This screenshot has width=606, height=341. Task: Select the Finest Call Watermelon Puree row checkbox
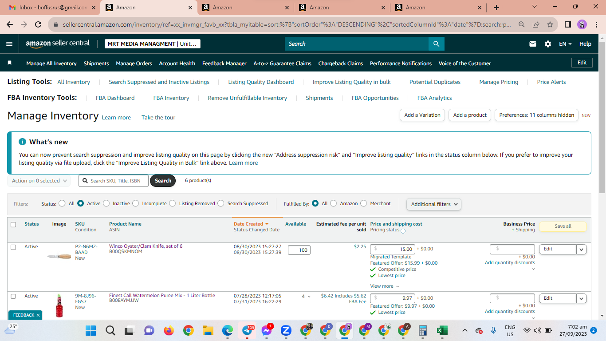pos(13,296)
